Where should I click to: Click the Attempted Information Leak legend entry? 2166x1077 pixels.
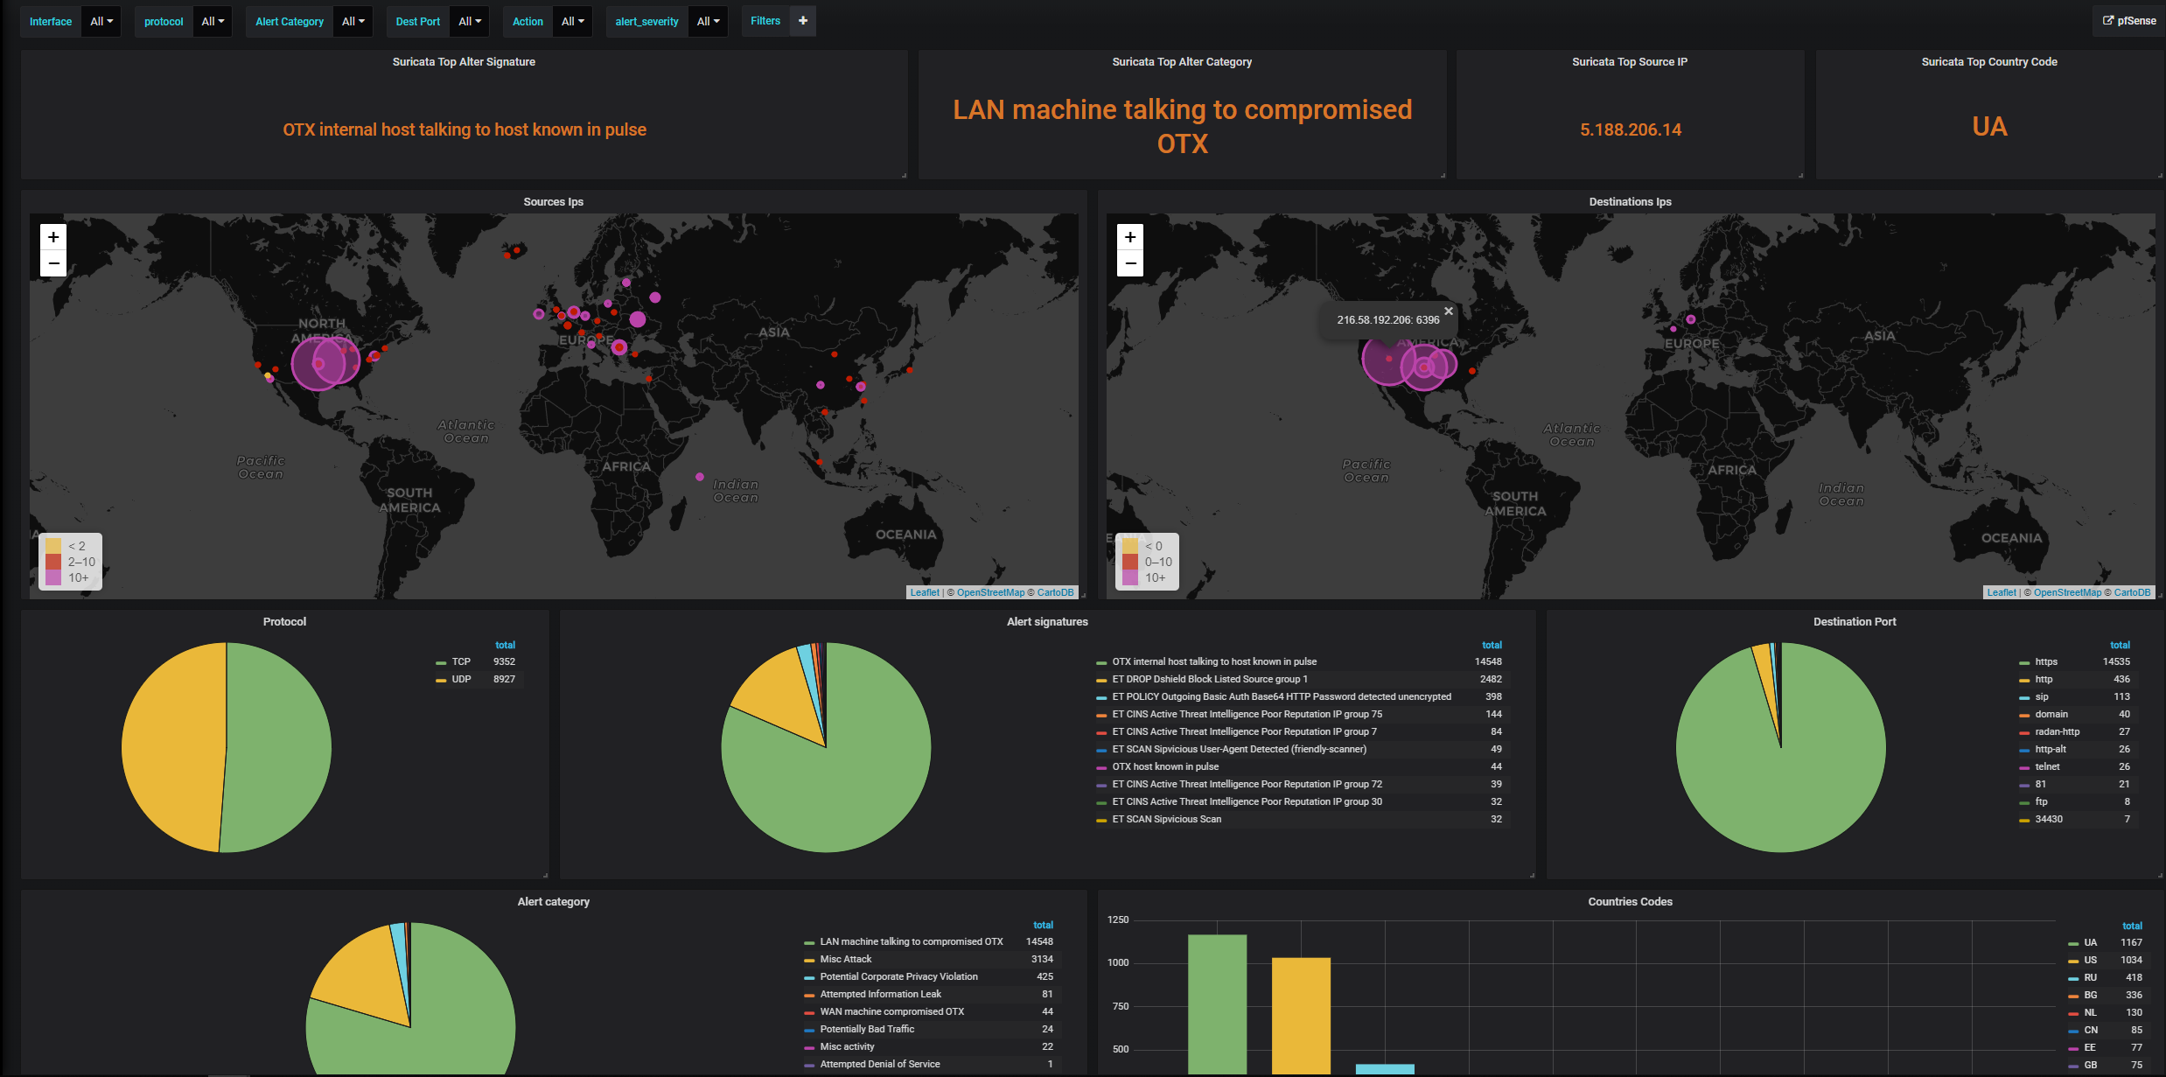(880, 995)
